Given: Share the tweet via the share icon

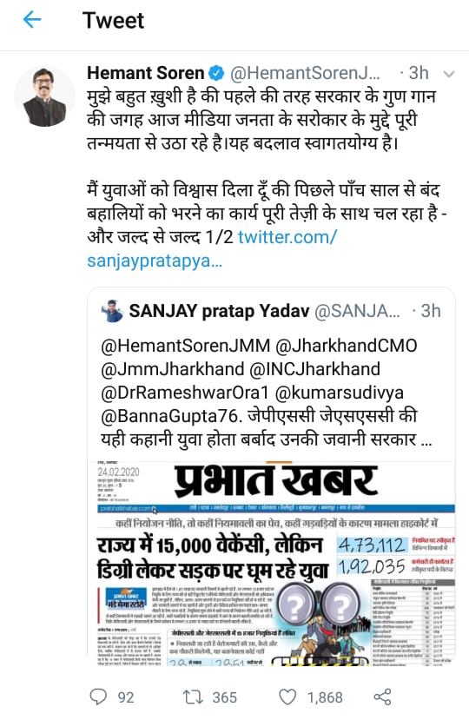Looking at the screenshot, I should tap(382, 697).
